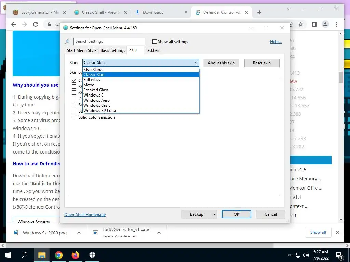Choose the Windows Aero skin
This screenshot has height=262, width=350.
pyautogui.click(x=140, y=100)
